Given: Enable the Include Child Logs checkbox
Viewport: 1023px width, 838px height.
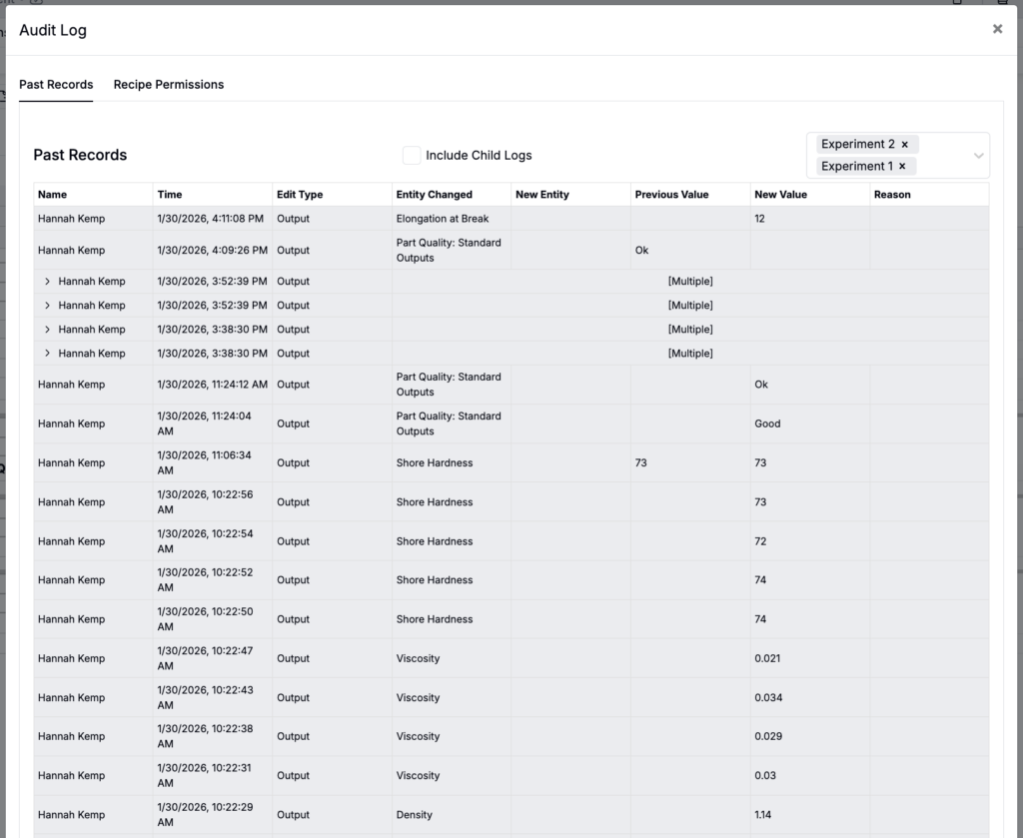Looking at the screenshot, I should 412,156.
